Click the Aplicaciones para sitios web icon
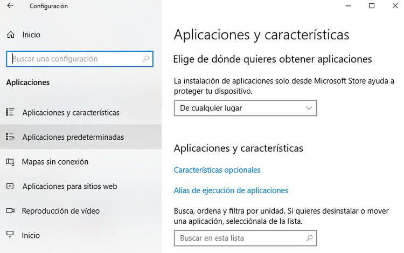This screenshot has width=404, height=253. click(10, 186)
